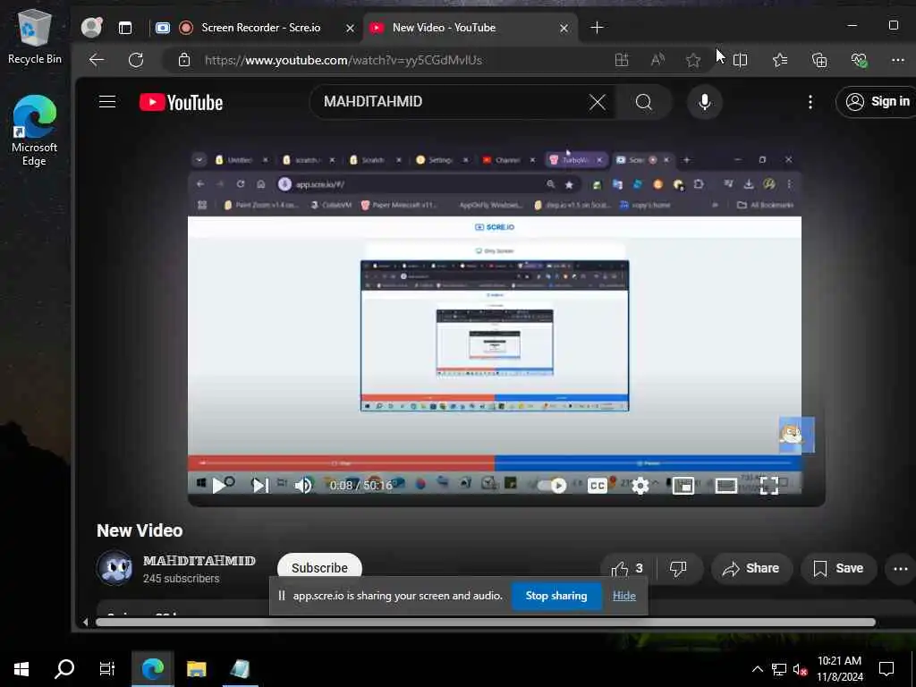Start voice search with microphone
This screenshot has width=916, height=687.
(705, 102)
